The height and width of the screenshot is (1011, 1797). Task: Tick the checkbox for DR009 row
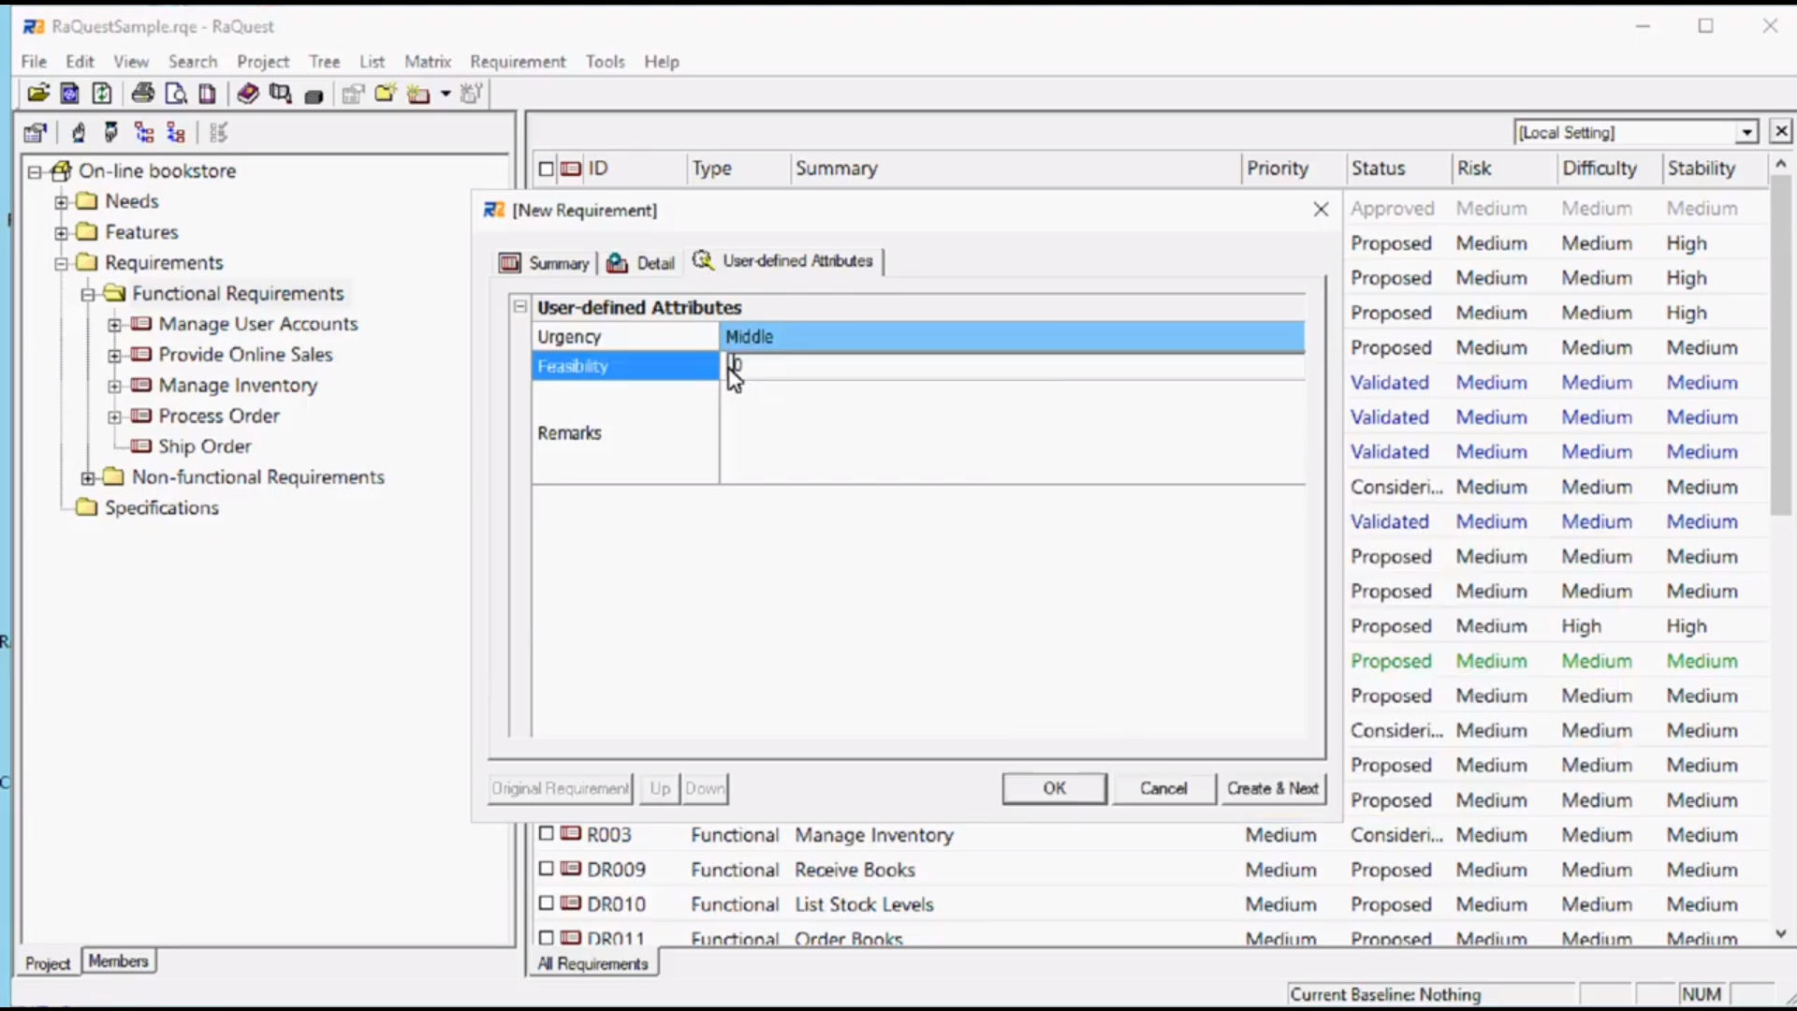coord(547,869)
